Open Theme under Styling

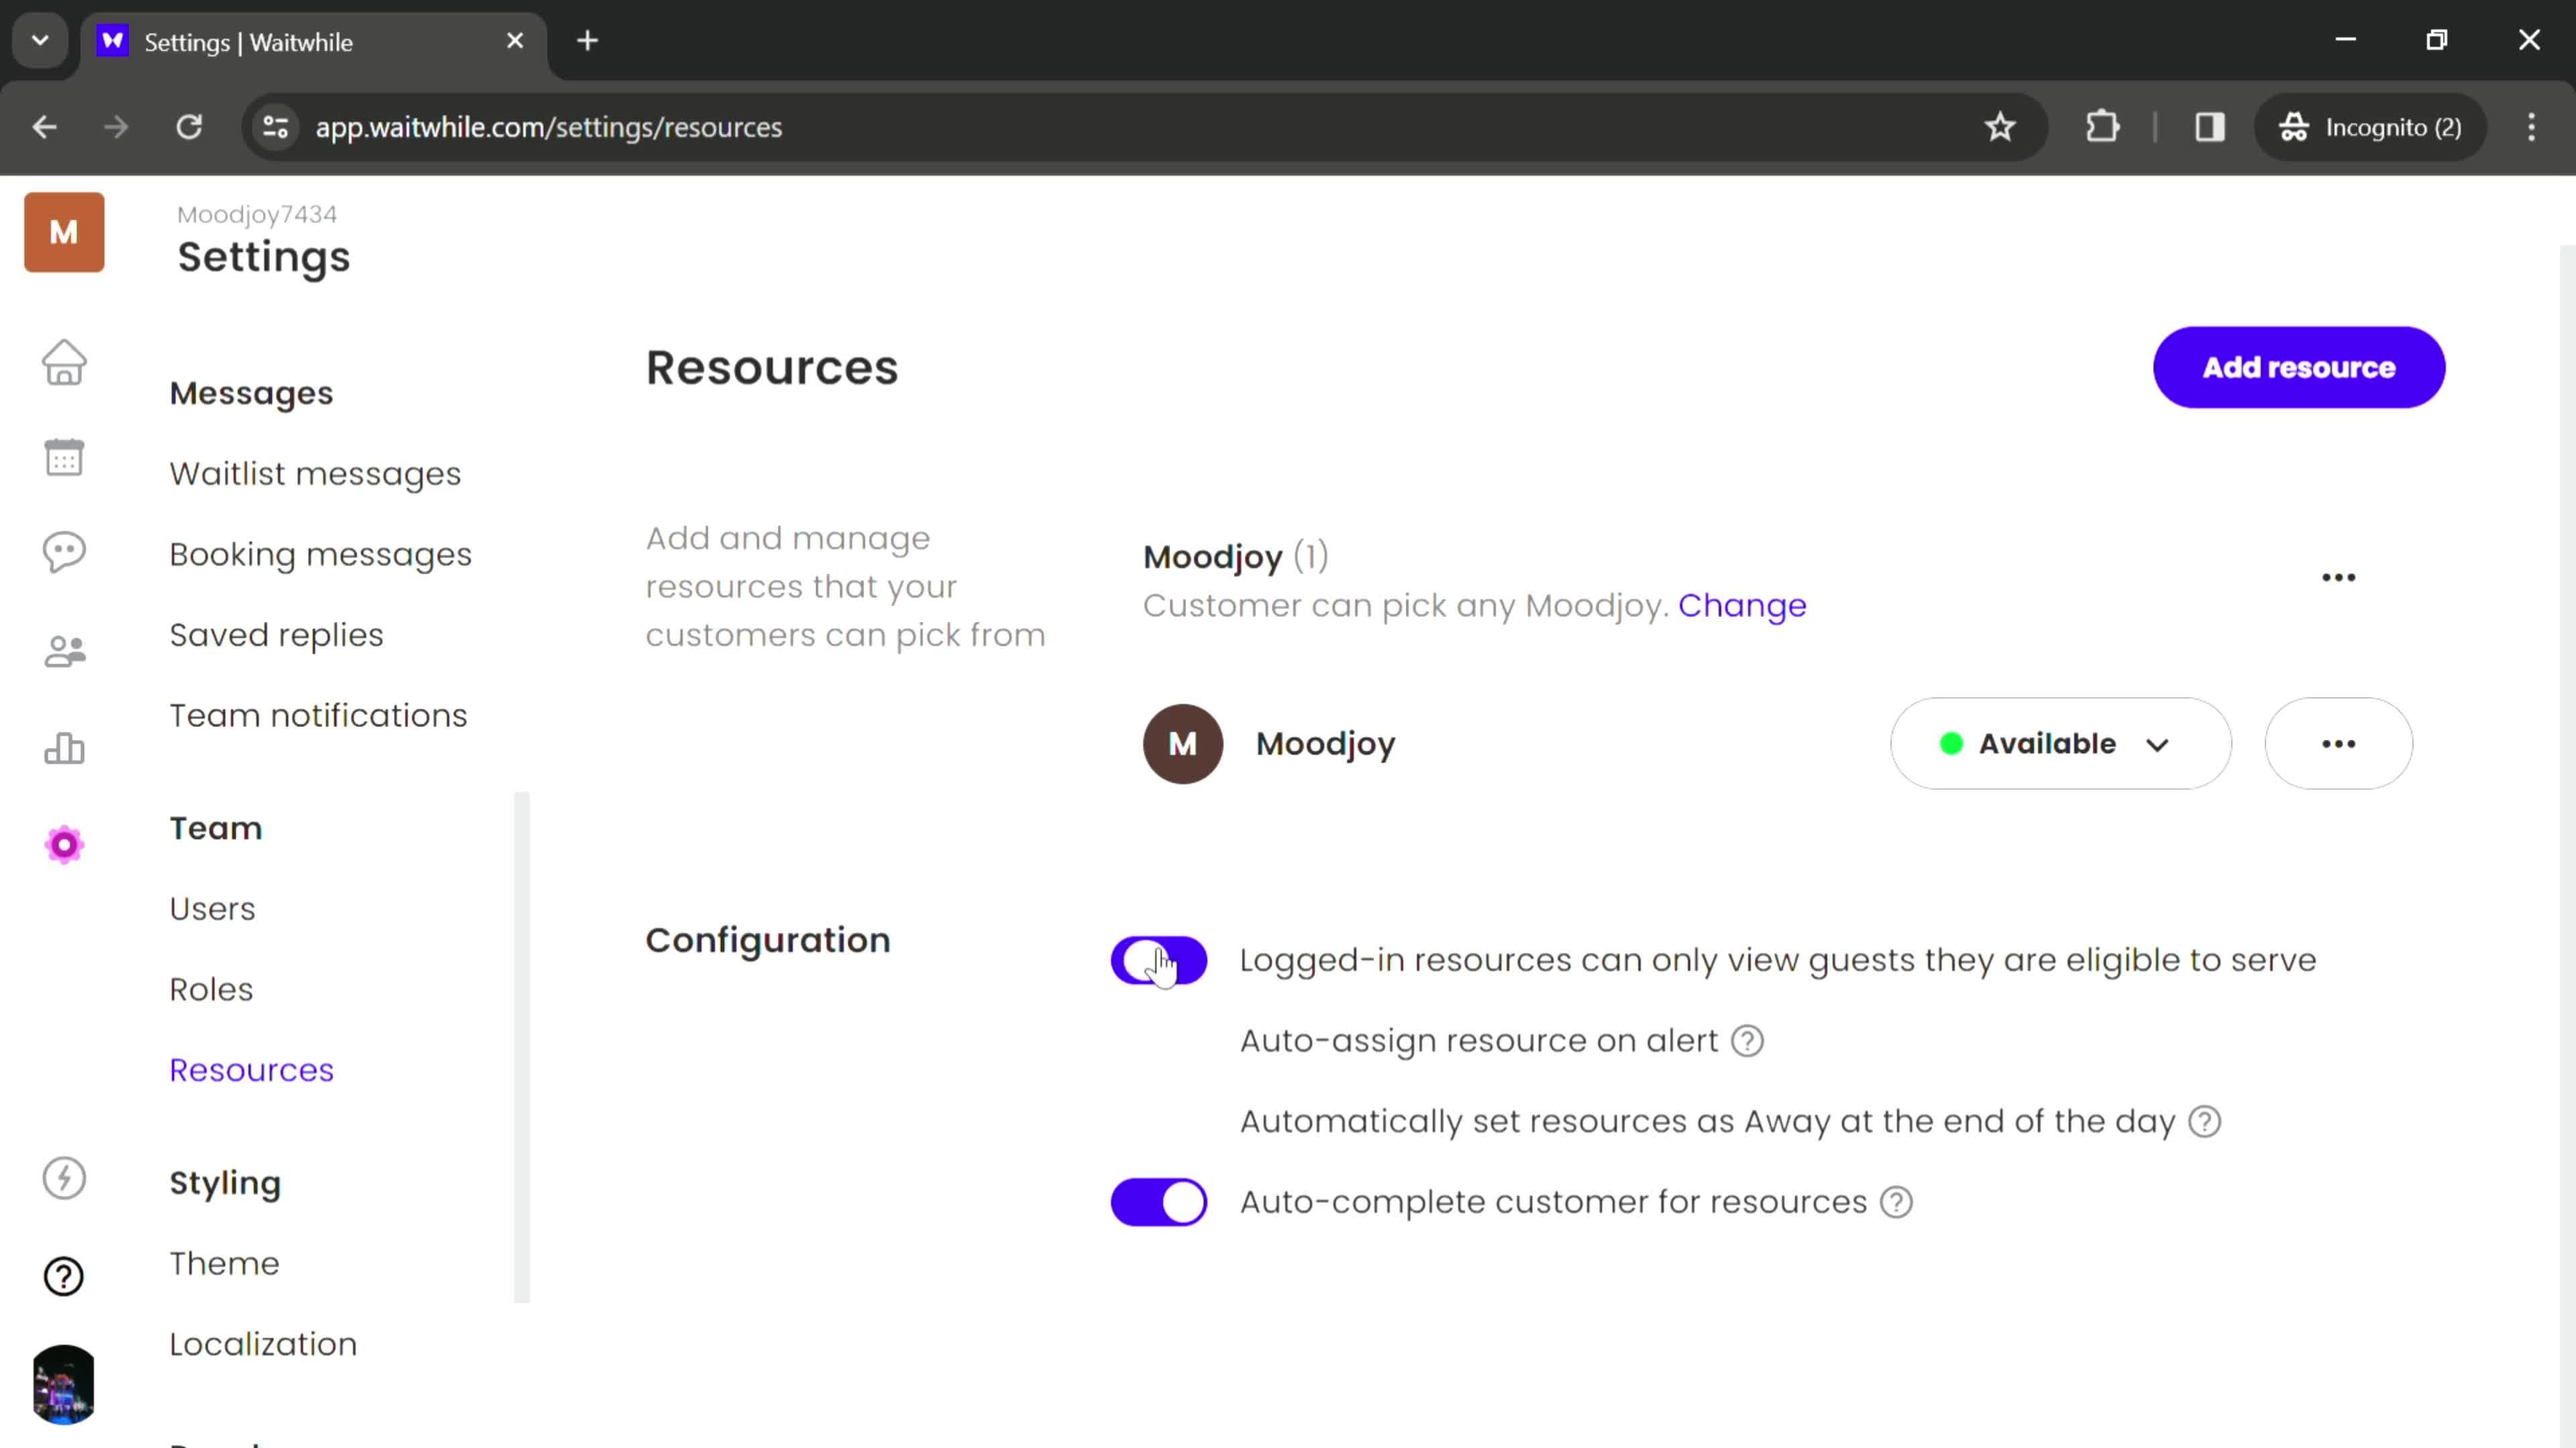[x=224, y=1264]
